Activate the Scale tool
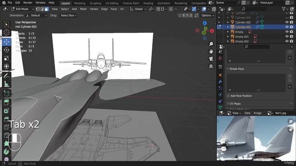Viewport: 296px width, 166px height. 6,58
